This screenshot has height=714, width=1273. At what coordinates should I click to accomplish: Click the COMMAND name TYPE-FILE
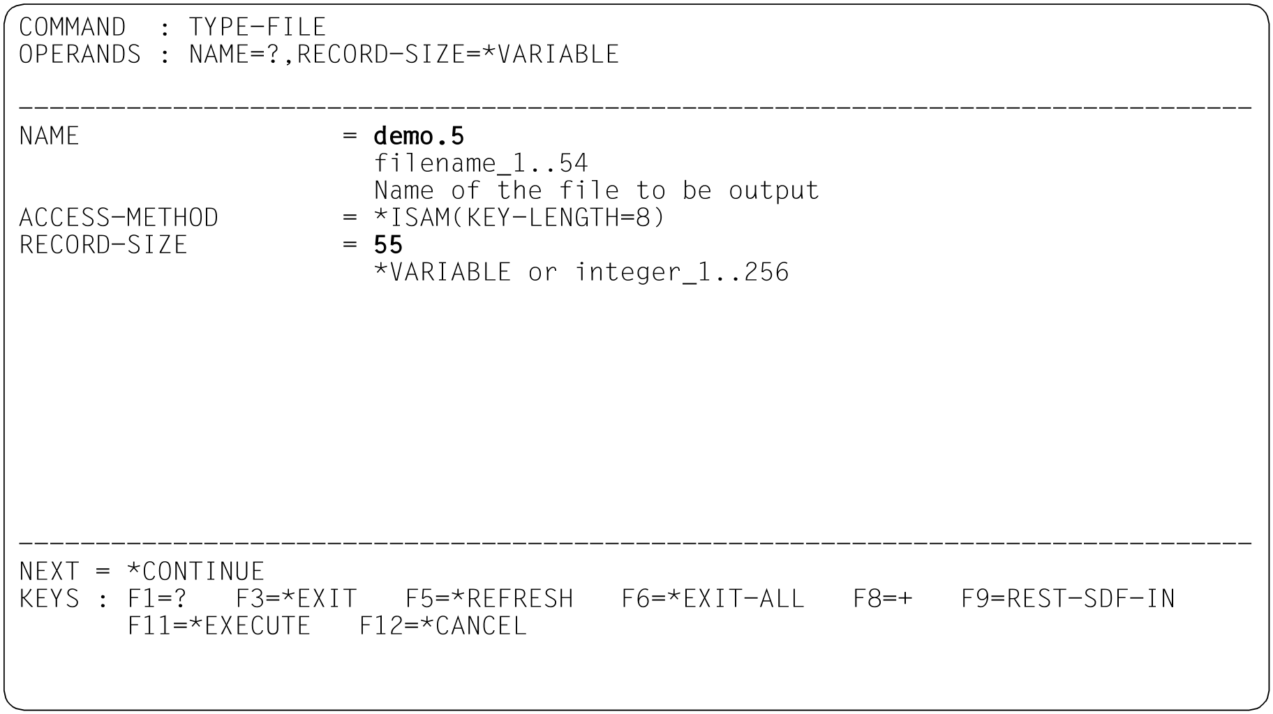[258, 27]
